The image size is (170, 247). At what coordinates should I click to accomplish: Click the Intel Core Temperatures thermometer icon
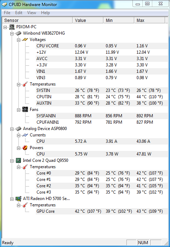point(25,167)
